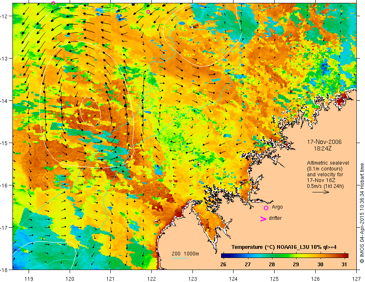Click the longitude axis label "125"
This screenshot has height=282, width=365.
[275, 279]
